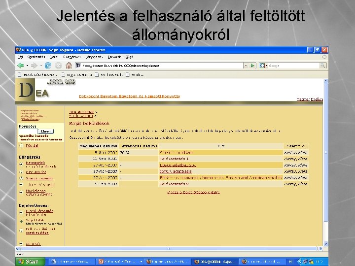Expand the Microsoft Office taskbar group dropdown
Screen dimensions: 355x266
click(x=141, y=262)
